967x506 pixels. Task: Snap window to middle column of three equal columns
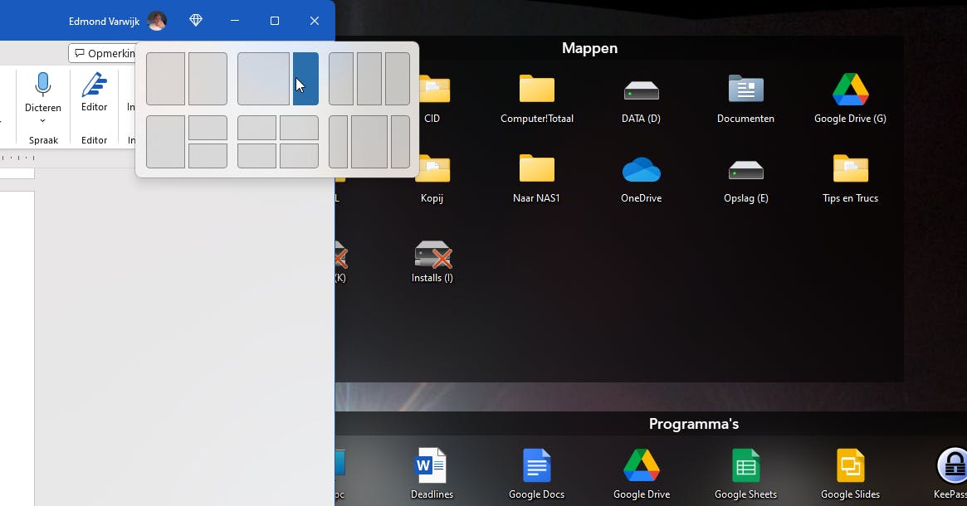click(369, 79)
